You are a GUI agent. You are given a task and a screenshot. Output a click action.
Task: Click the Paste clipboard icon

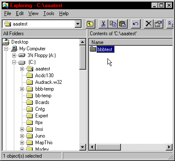[123, 24]
